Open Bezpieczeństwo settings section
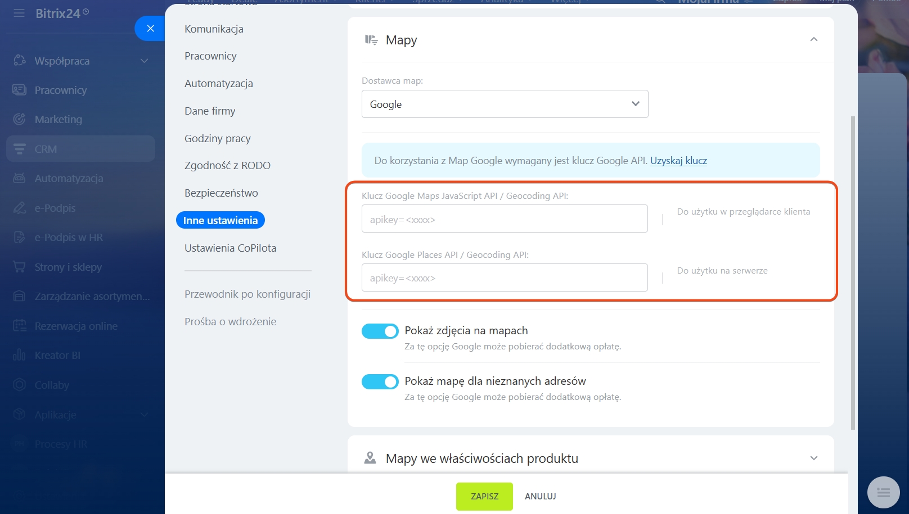The height and width of the screenshot is (514, 909). tap(221, 193)
